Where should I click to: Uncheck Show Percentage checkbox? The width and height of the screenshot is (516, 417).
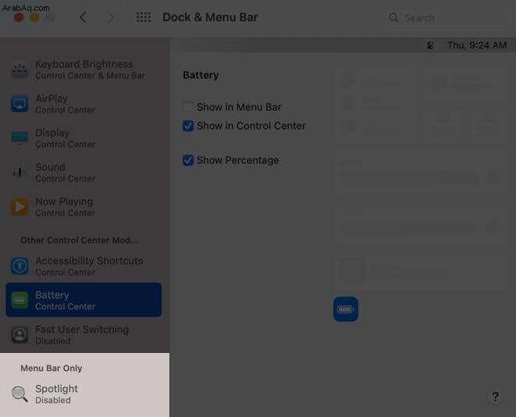(x=188, y=160)
